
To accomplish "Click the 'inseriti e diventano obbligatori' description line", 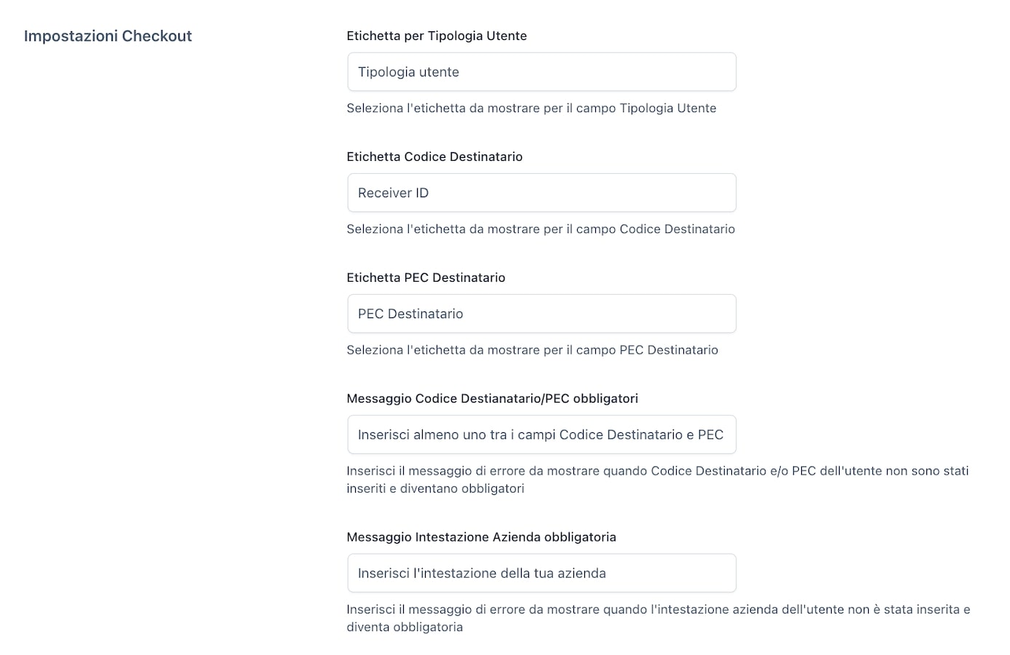I will click(435, 488).
